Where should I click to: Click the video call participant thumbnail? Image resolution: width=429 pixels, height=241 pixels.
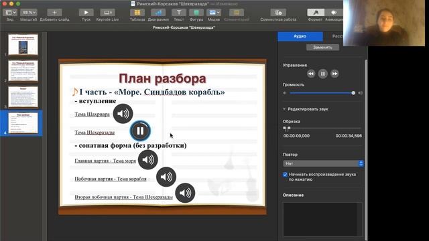[x=384, y=23]
